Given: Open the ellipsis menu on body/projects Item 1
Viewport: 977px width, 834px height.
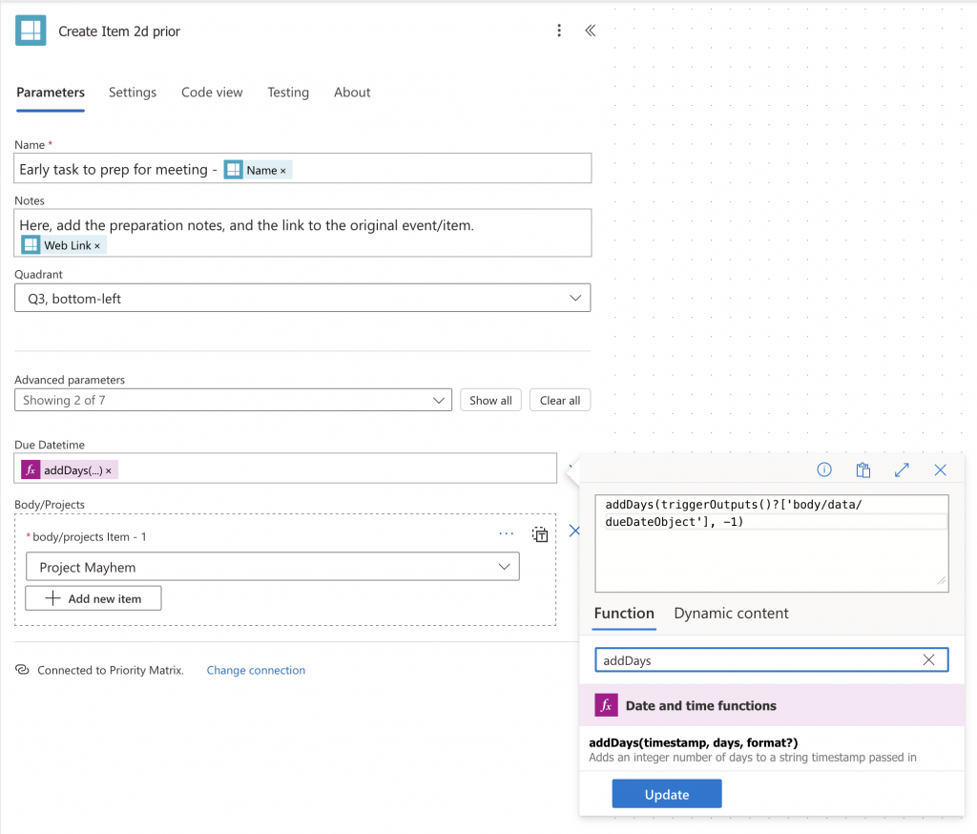Looking at the screenshot, I should point(506,533).
